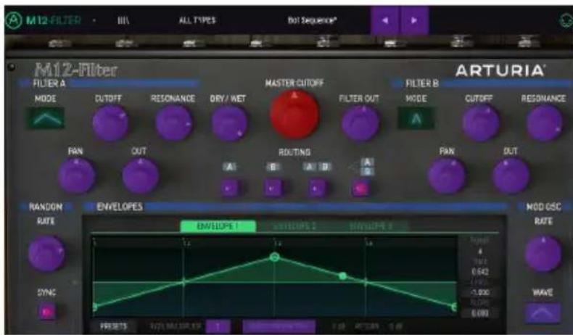Image resolution: width=573 pixels, height=335 pixels.
Task: Click the envelope end breakpoint
Action: [x=454, y=307]
